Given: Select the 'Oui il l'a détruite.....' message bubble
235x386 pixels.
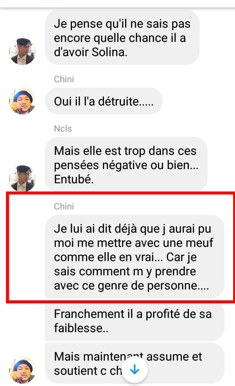Looking at the screenshot, I should pyautogui.click(x=104, y=101).
